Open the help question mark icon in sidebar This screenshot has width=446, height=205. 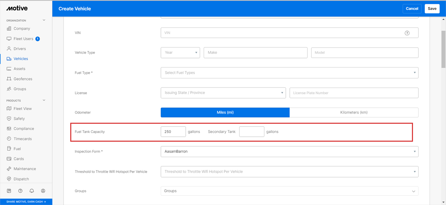pos(20,191)
